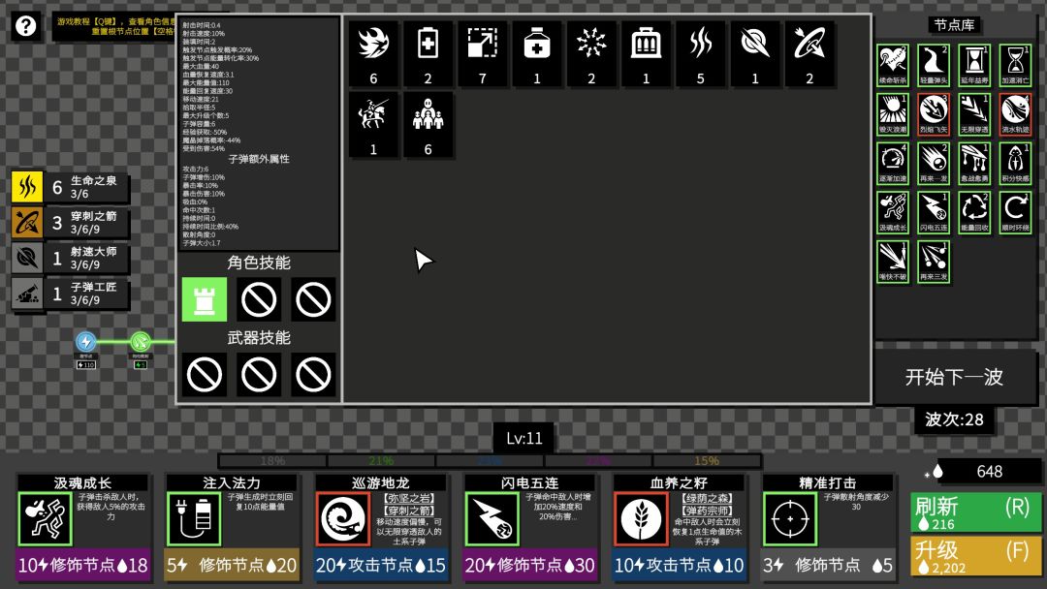
Task: Open the question mark help icon
Action: tap(25, 26)
